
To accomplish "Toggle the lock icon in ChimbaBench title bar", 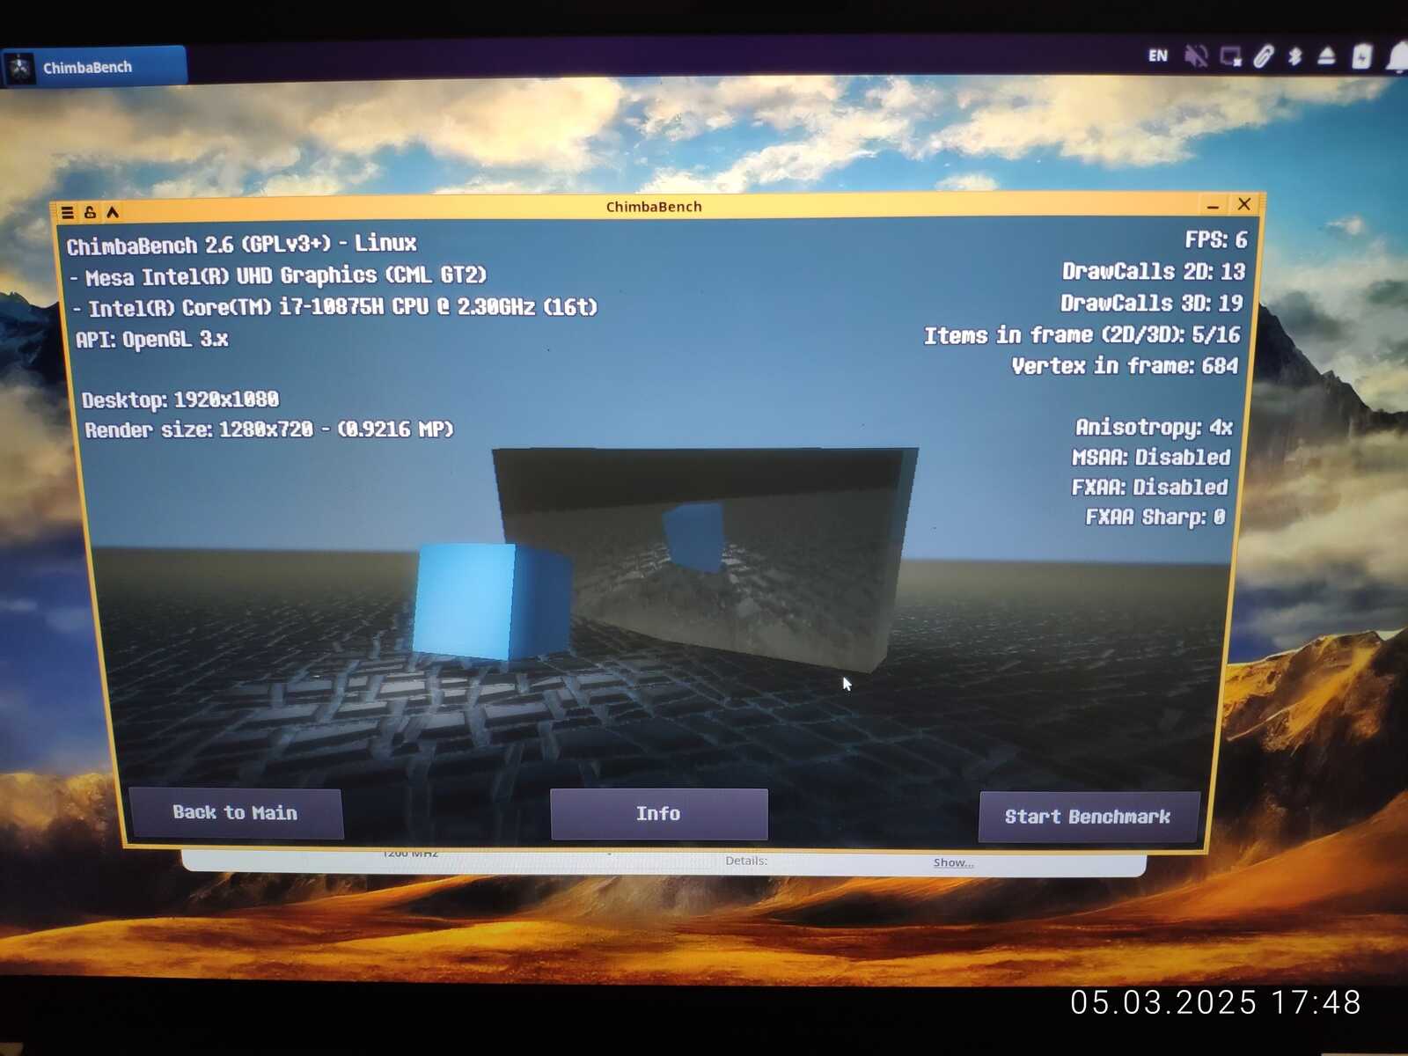I will 90,212.
